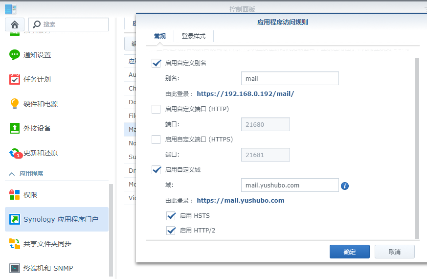The height and width of the screenshot is (279, 427).
Task: Open 共享文件夹同步 sync icon
Action: click(15, 244)
